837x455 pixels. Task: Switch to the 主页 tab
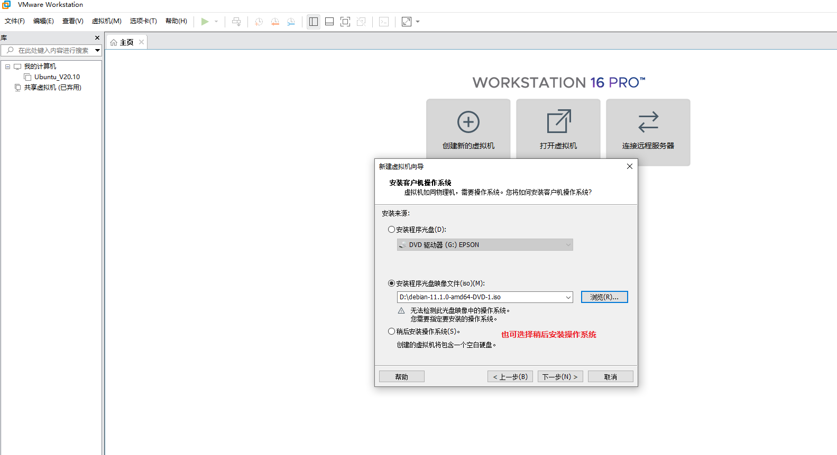click(127, 43)
